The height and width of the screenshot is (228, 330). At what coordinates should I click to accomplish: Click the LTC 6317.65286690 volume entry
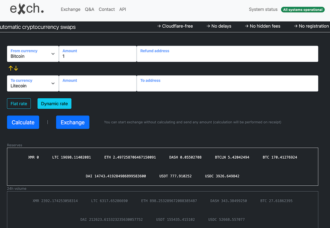(110, 201)
